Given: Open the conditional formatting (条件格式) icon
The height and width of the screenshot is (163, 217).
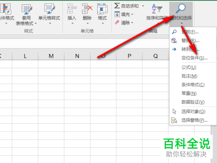Looking at the screenshot, I should 6,9.
